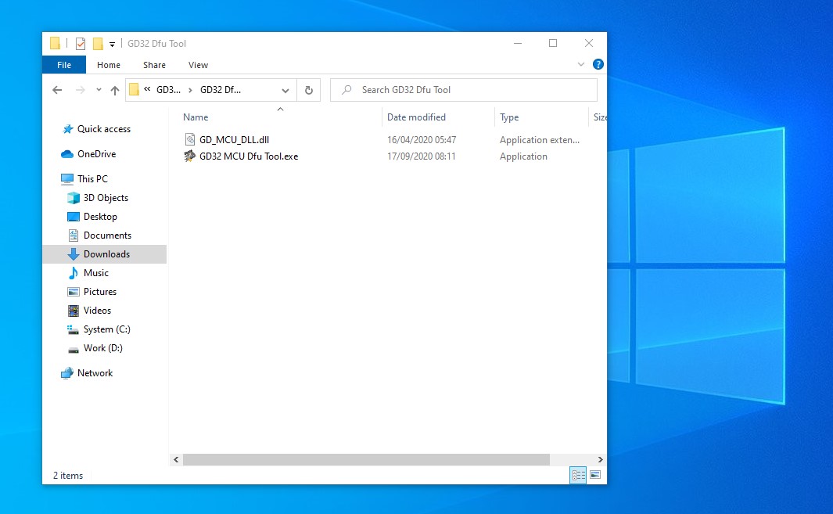Click the 16/04/2020 05:47 date cell
833x514 pixels.
pos(422,140)
